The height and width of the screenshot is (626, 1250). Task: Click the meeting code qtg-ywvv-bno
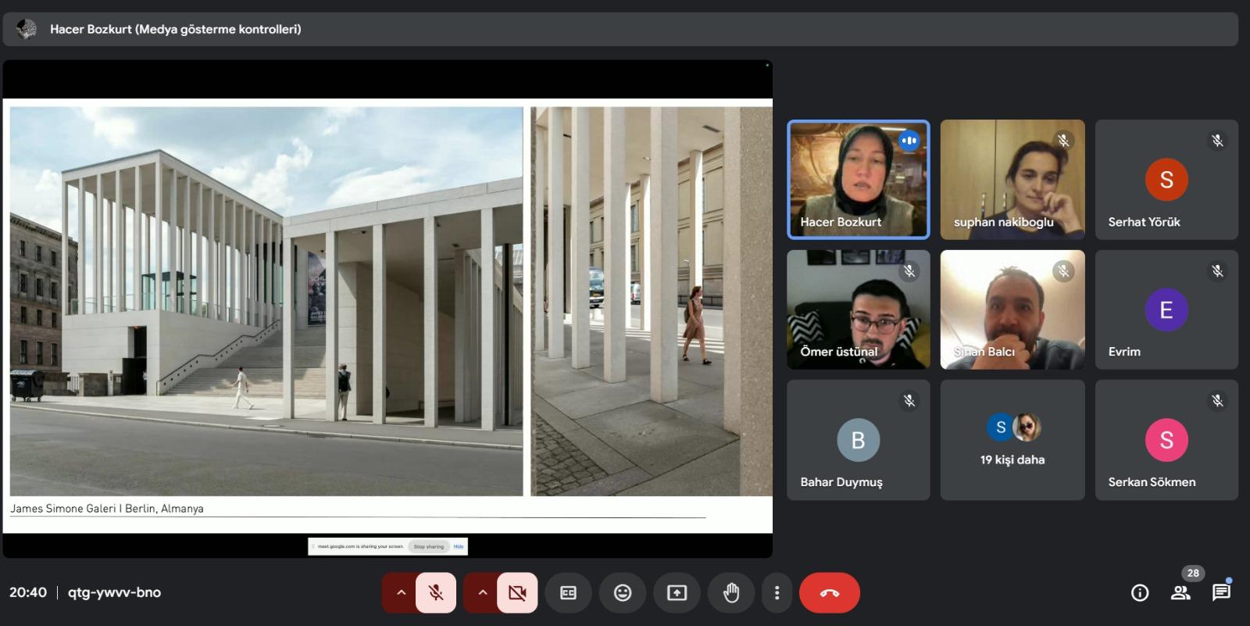(x=114, y=592)
